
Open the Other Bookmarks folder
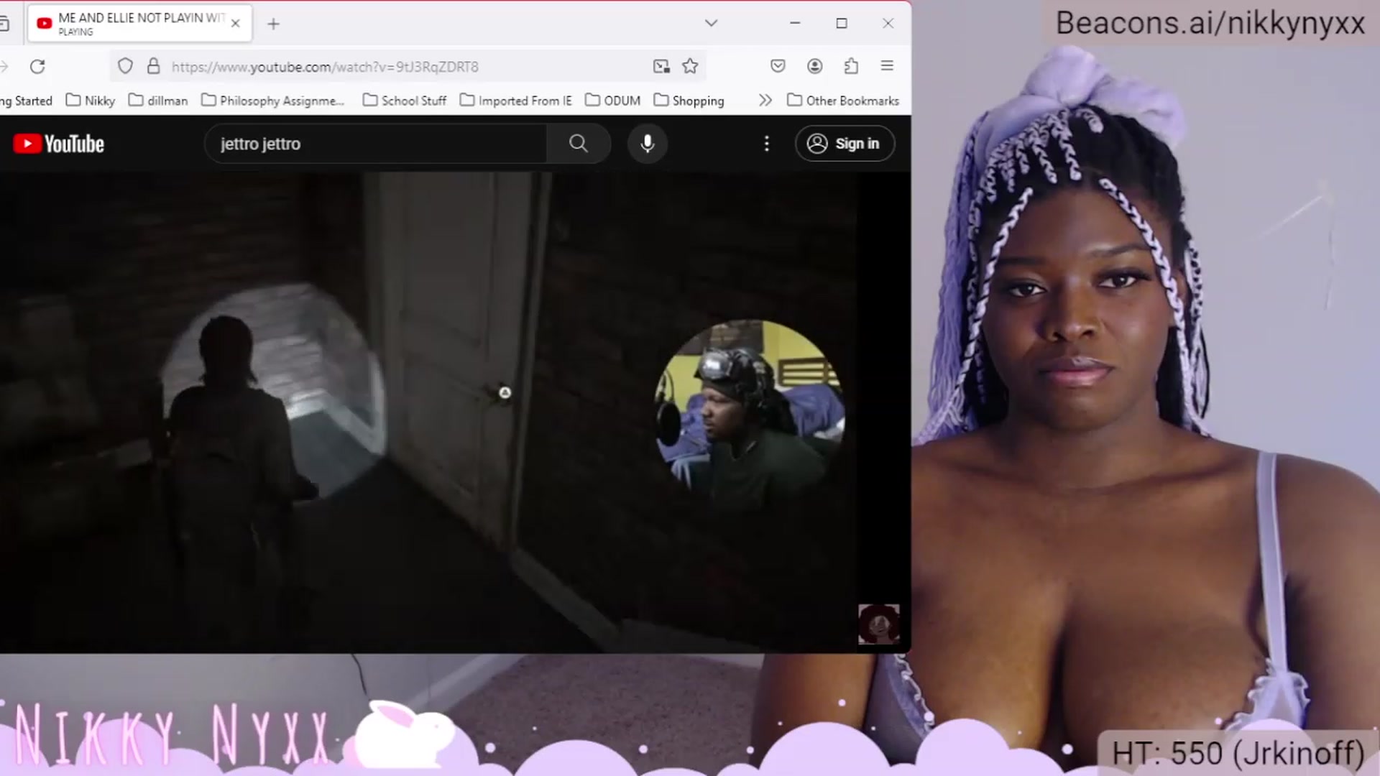coord(843,101)
